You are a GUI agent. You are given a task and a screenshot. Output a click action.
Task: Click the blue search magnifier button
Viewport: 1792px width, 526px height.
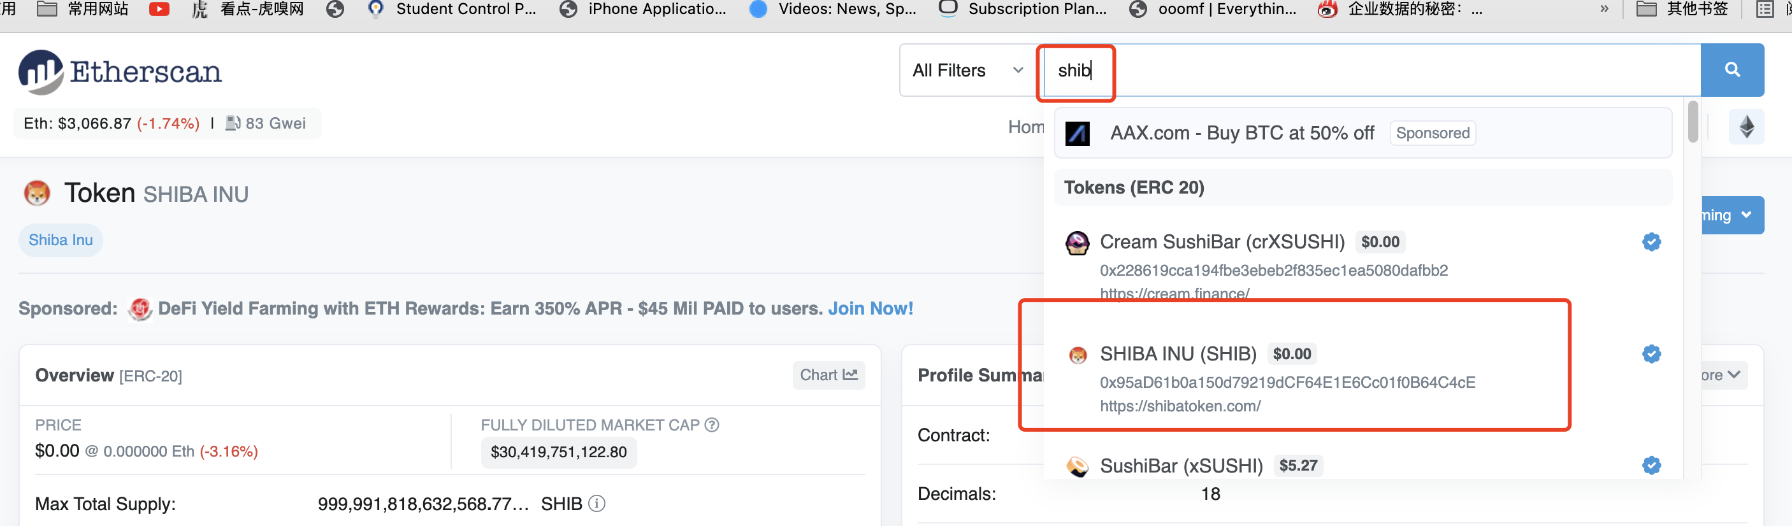click(1731, 70)
